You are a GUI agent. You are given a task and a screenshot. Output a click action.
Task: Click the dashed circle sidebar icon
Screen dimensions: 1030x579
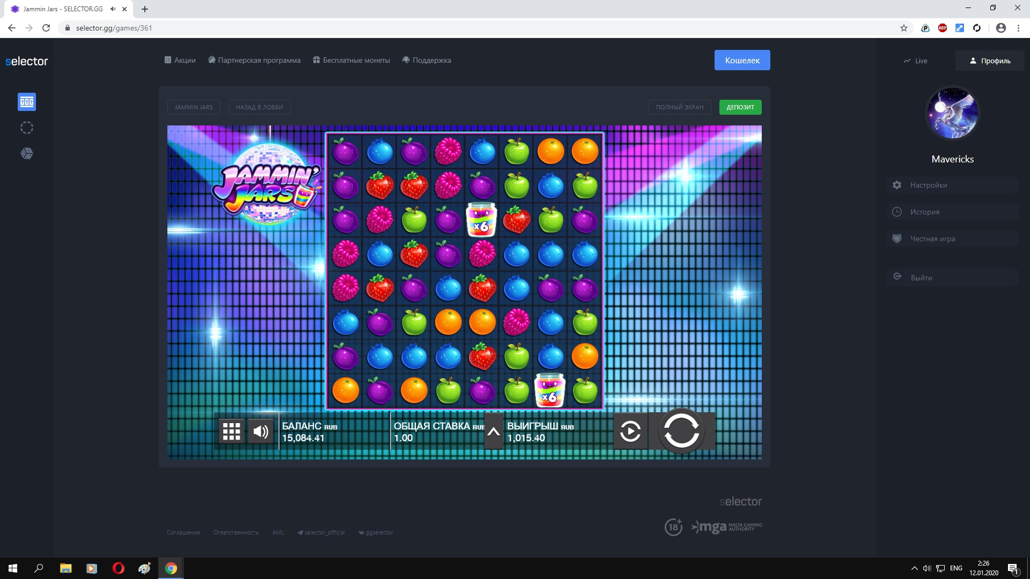coord(27,128)
